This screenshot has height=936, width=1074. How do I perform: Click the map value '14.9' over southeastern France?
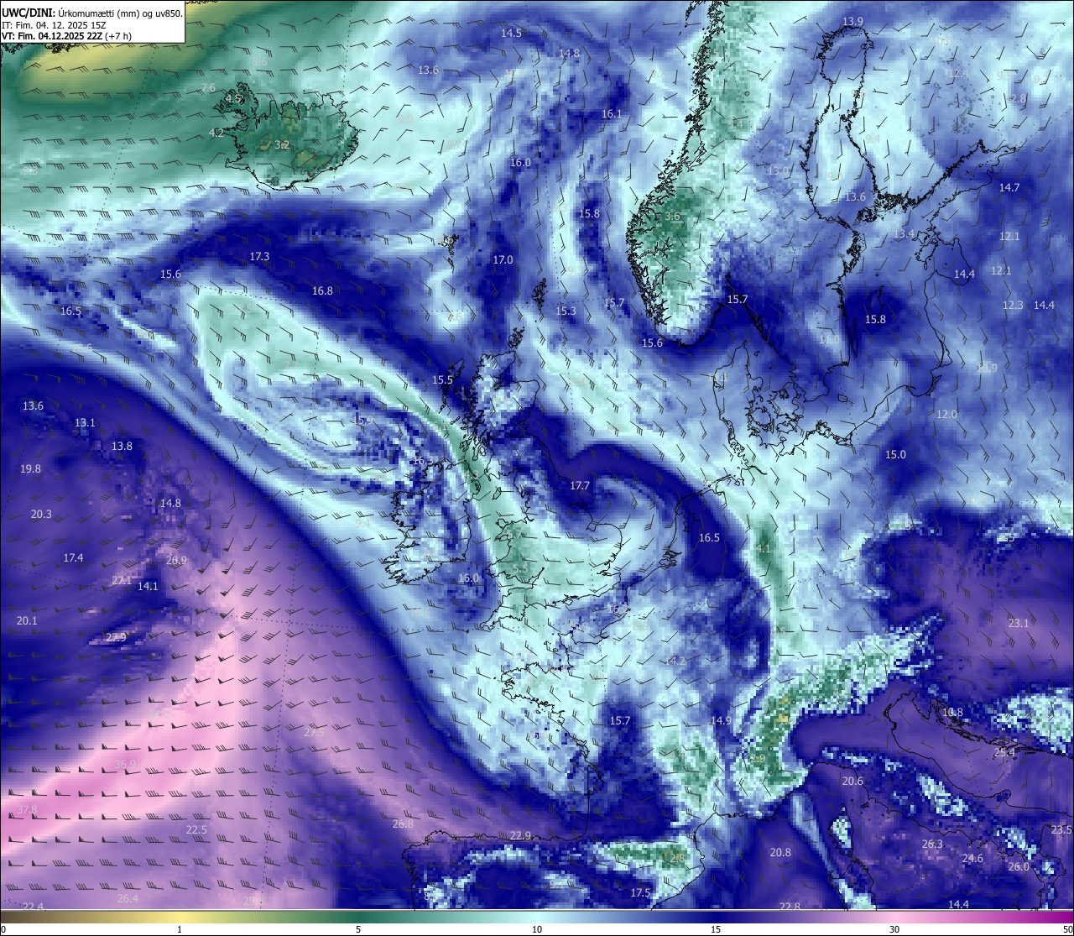(721, 721)
